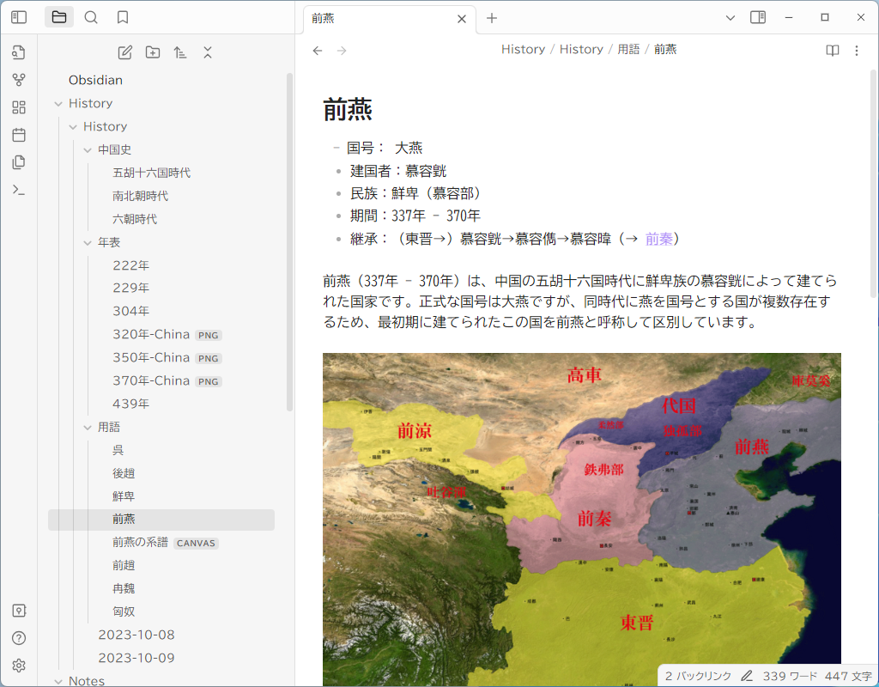This screenshot has width=879, height=687.
Task: Open note 六朝時代
Action: click(135, 219)
